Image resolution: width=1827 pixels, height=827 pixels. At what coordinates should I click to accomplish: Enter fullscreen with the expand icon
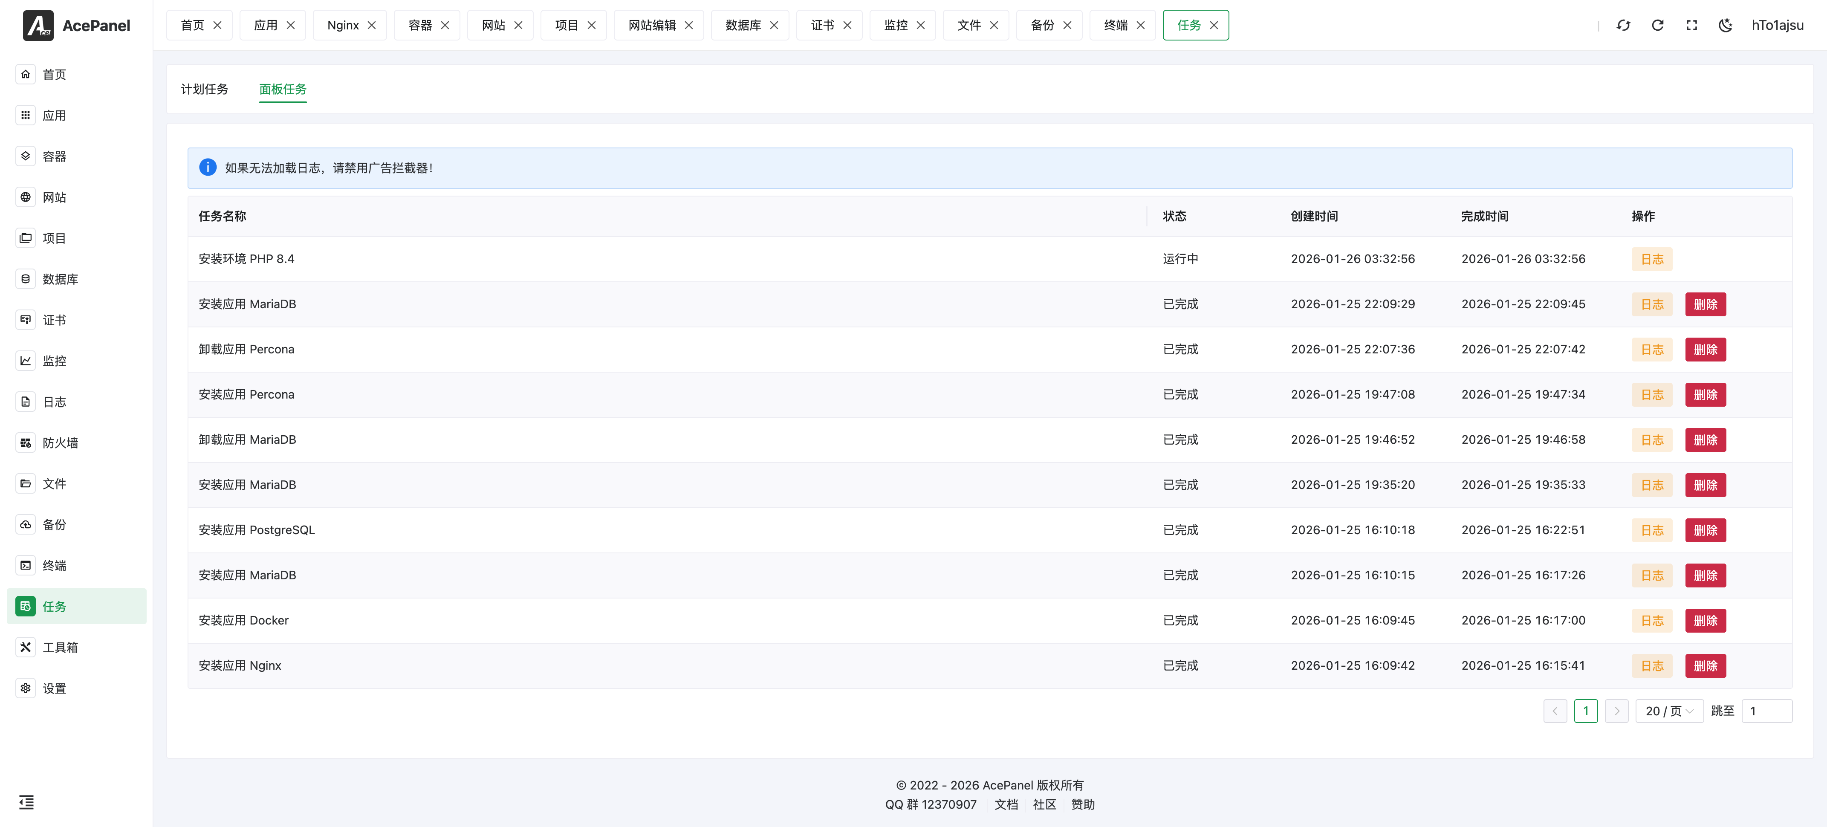point(1691,26)
